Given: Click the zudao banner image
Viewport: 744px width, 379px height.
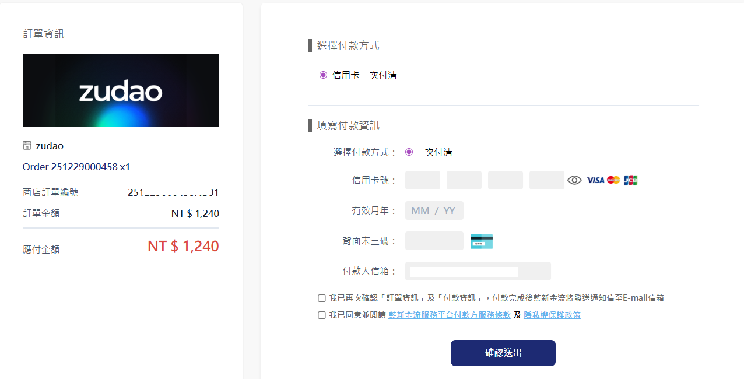Looking at the screenshot, I should 121,90.
